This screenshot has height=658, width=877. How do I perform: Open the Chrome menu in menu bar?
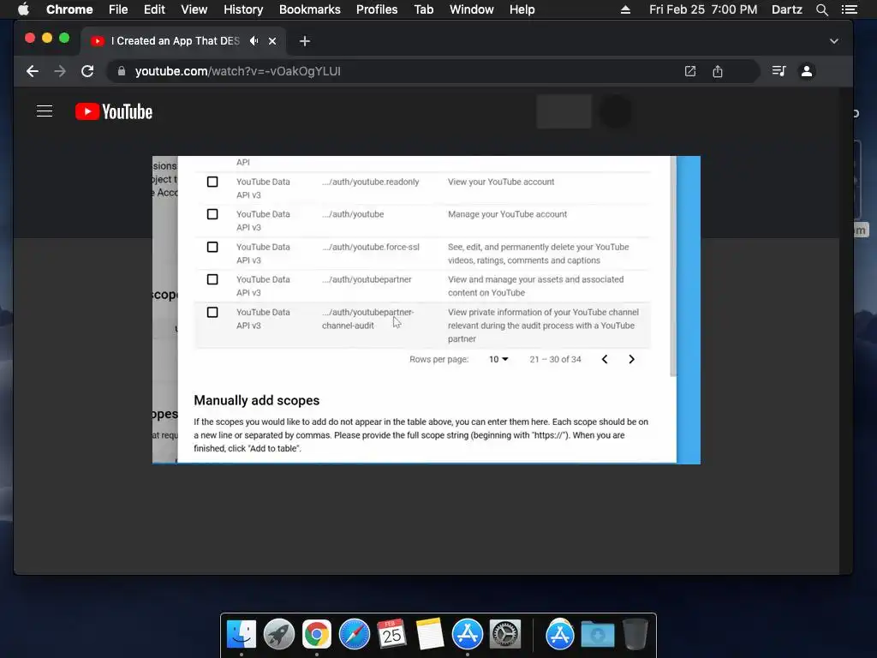pyautogui.click(x=69, y=9)
